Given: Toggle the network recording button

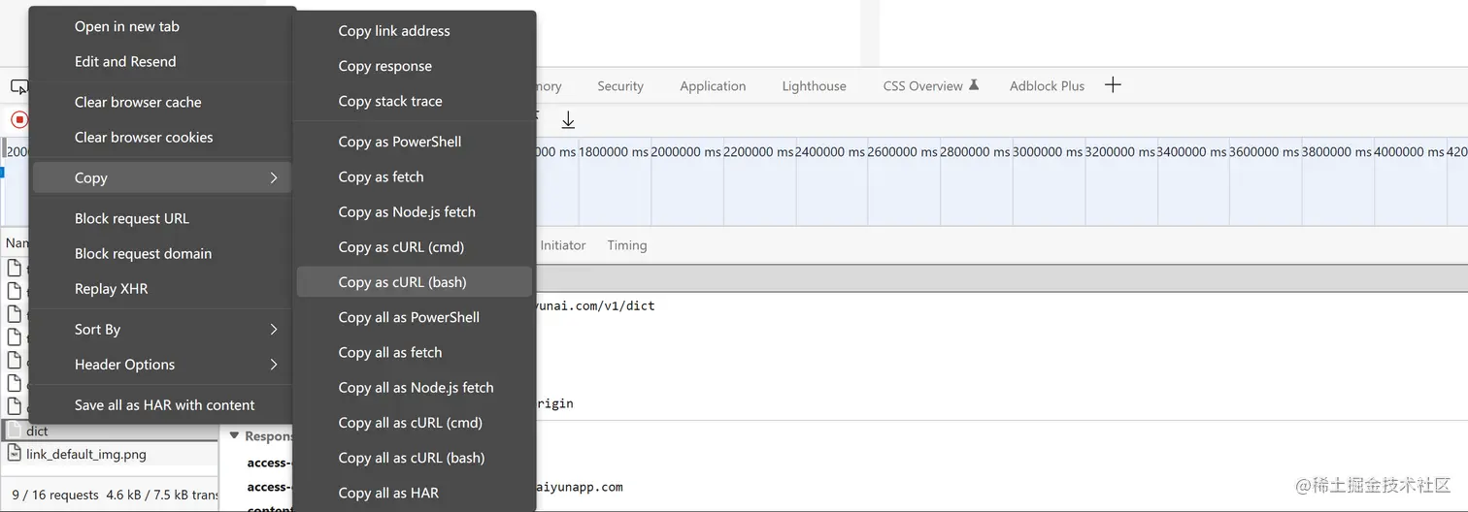Looking at the screenshot, I should pos(19,120).
